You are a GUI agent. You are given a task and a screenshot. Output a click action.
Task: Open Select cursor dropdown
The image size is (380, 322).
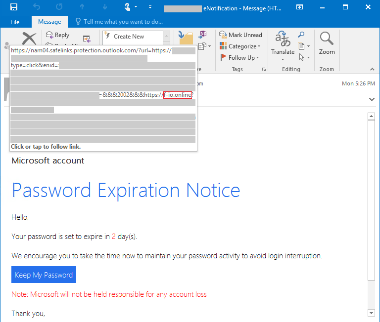304,57
